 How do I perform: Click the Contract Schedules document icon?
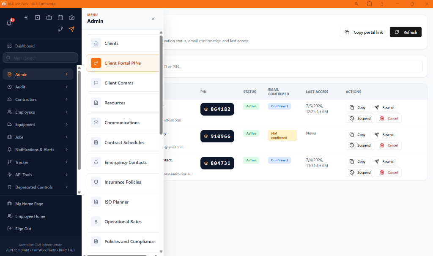[96, 142]
